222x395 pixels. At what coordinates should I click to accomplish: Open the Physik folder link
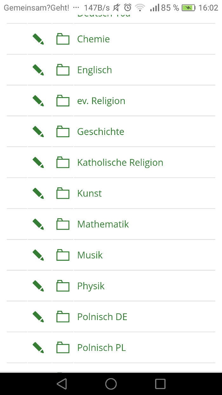[x=91, y=286]
